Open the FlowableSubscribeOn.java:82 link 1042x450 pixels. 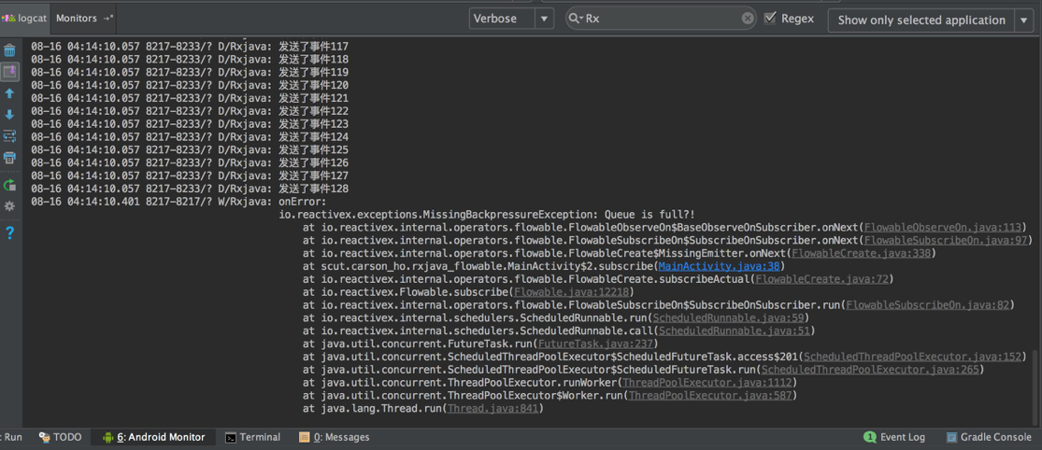coord(928,304)
